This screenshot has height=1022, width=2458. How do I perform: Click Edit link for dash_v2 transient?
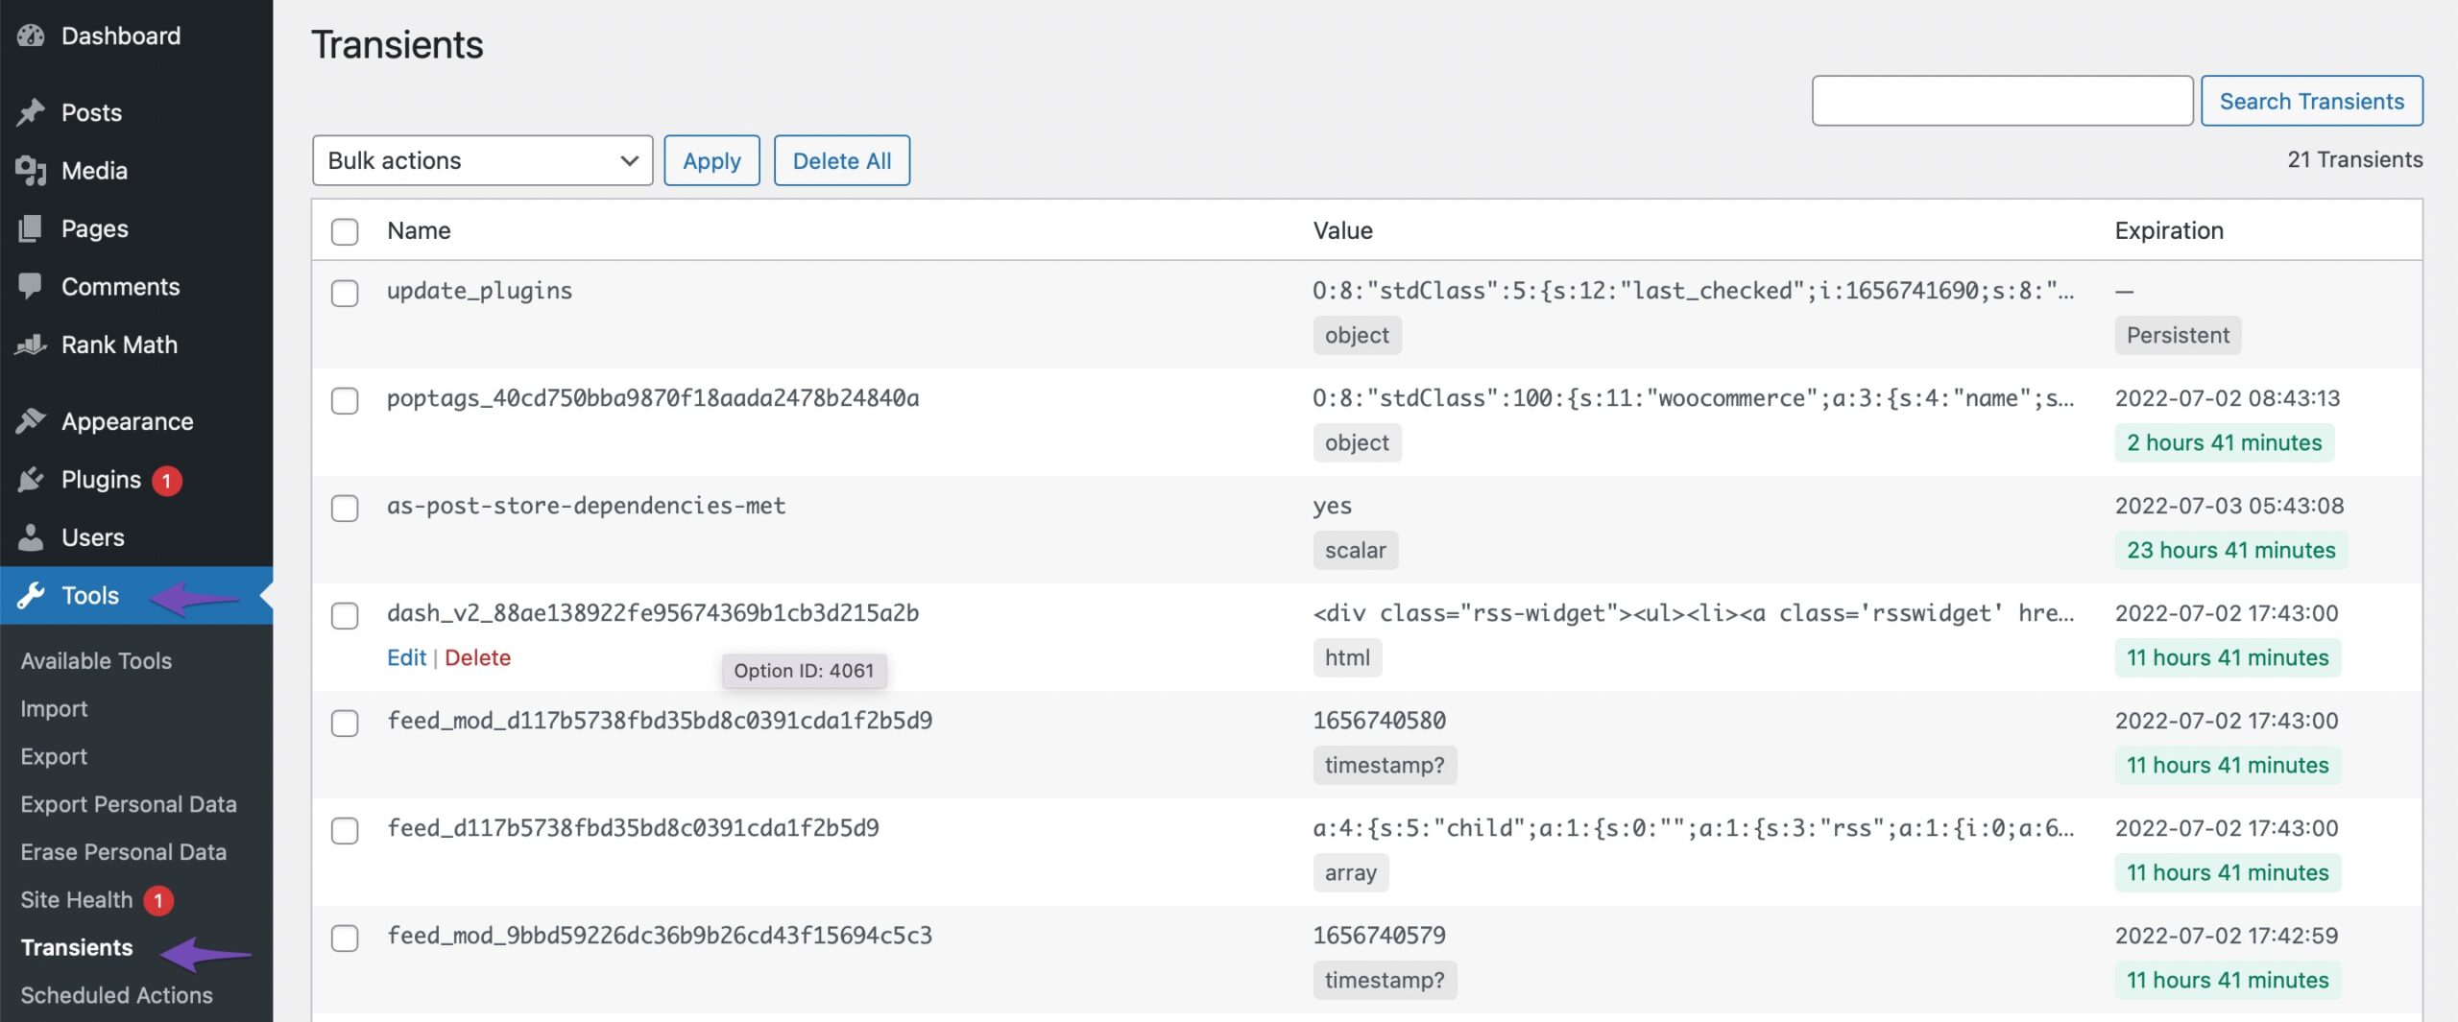click(x=406, y=657)
